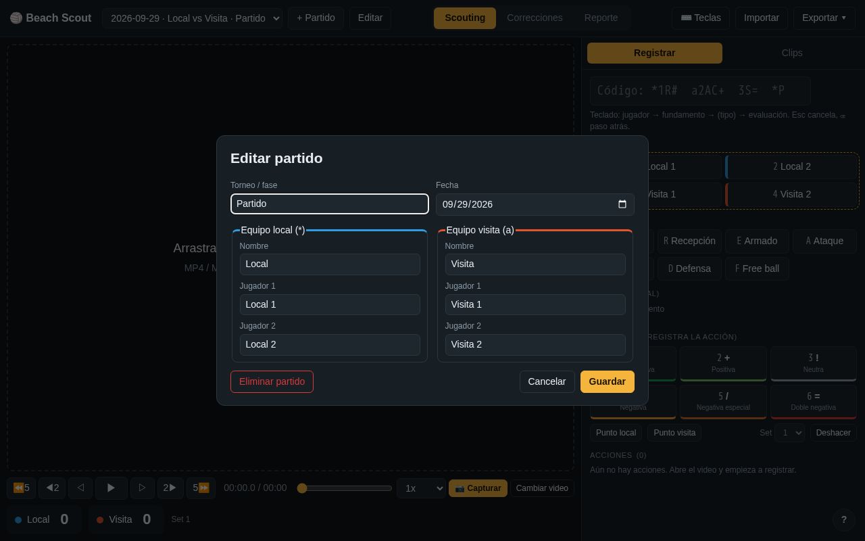
Task: Fast-forward the video 5 seconds
Action: [201, 488]
